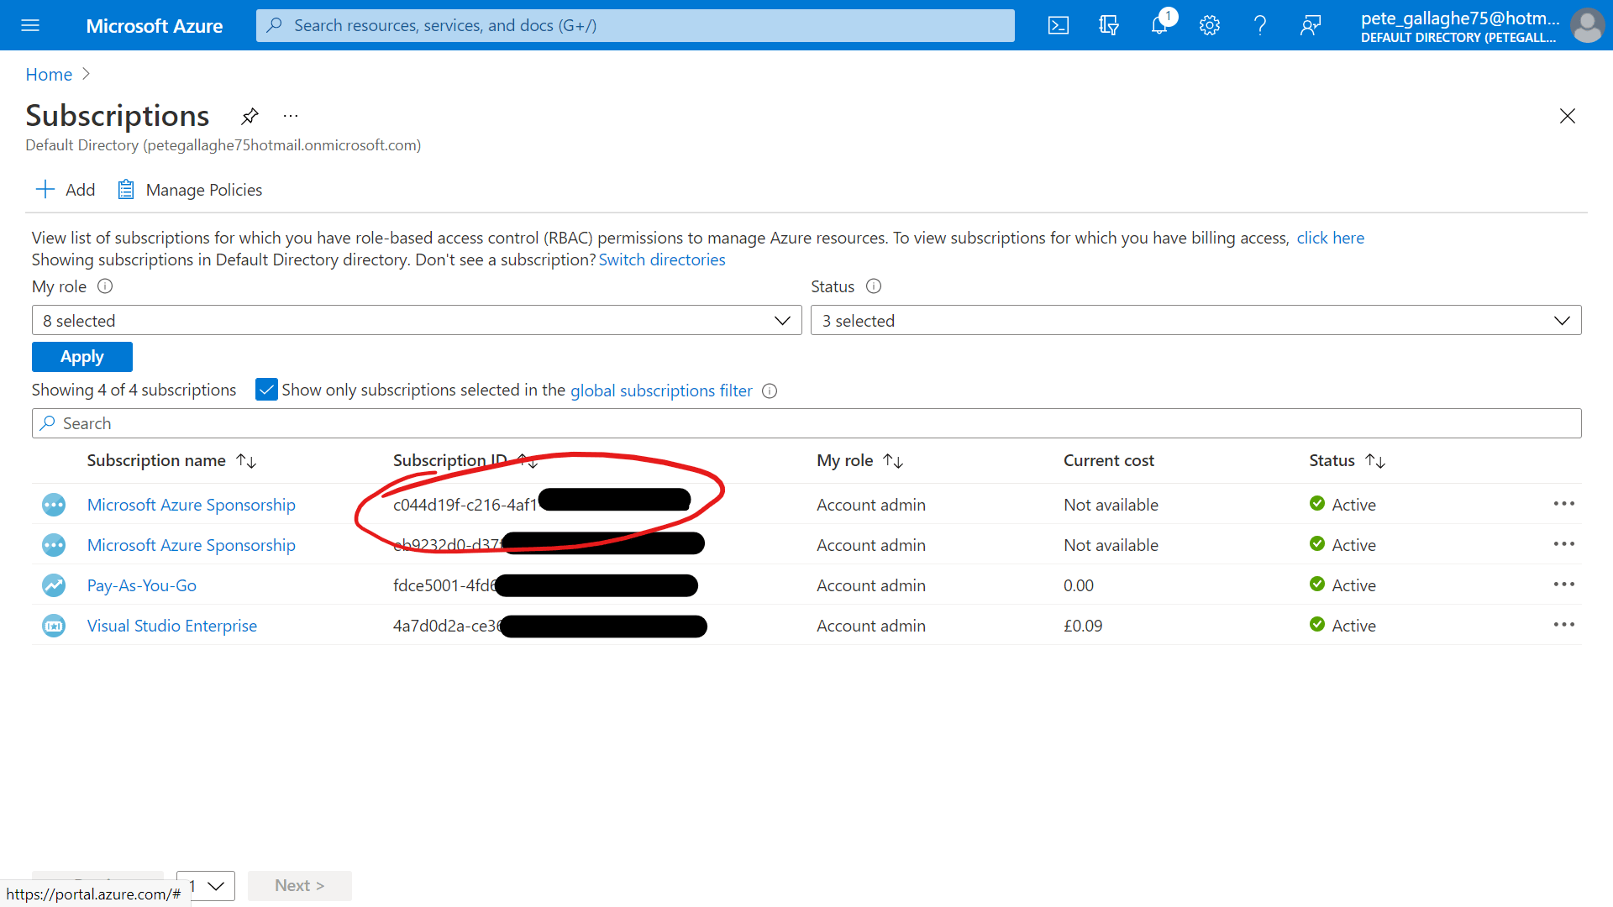This screenshot has width=1613, height=907.
Task: Open the notifications bell
Action: (1159, 25)
